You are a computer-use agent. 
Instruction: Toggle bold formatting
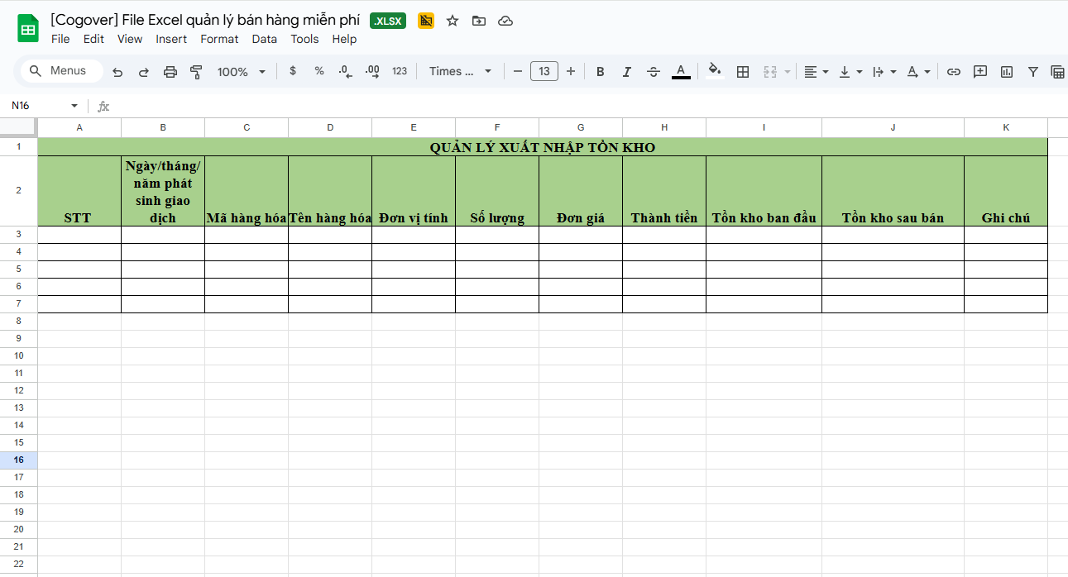click(601, 72)
